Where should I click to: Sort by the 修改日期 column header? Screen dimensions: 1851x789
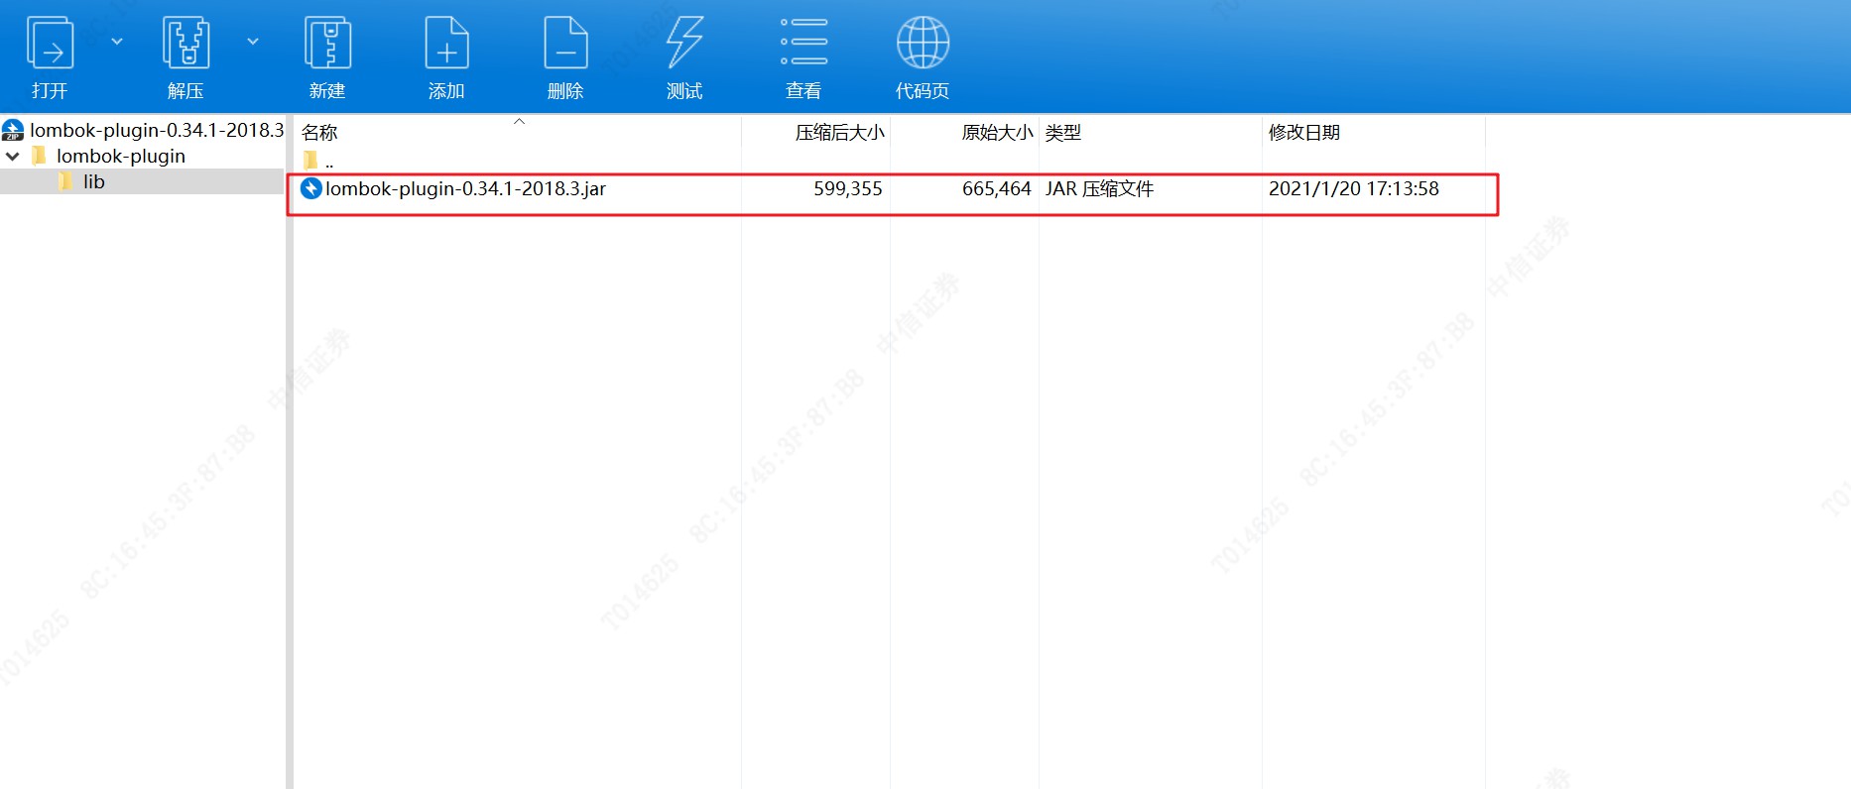coord(1303,132)
